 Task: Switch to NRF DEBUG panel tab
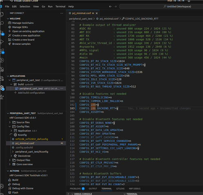(135, 188)
